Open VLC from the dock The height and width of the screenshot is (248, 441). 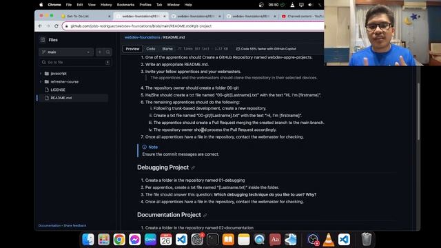[x=329, y=240]
